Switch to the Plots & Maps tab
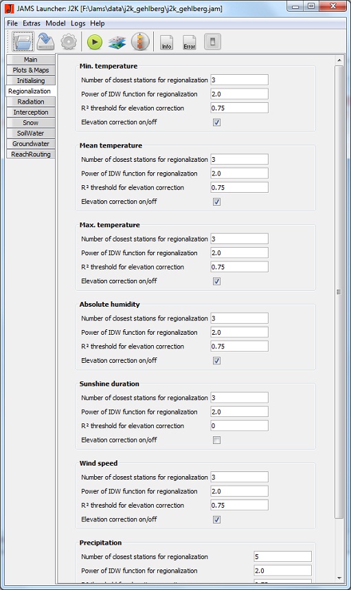 pos(30,70)
